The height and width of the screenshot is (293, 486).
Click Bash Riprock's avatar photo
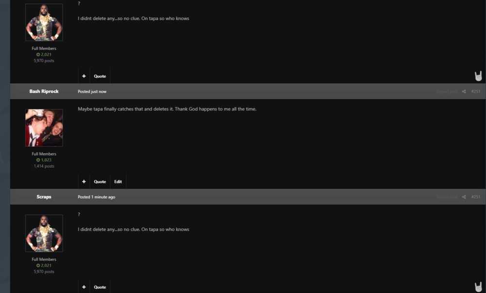click(x=44, y=128)
